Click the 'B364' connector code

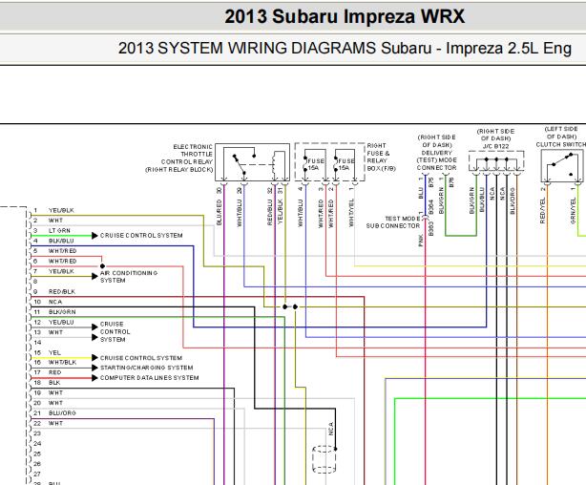pos(430,207)
